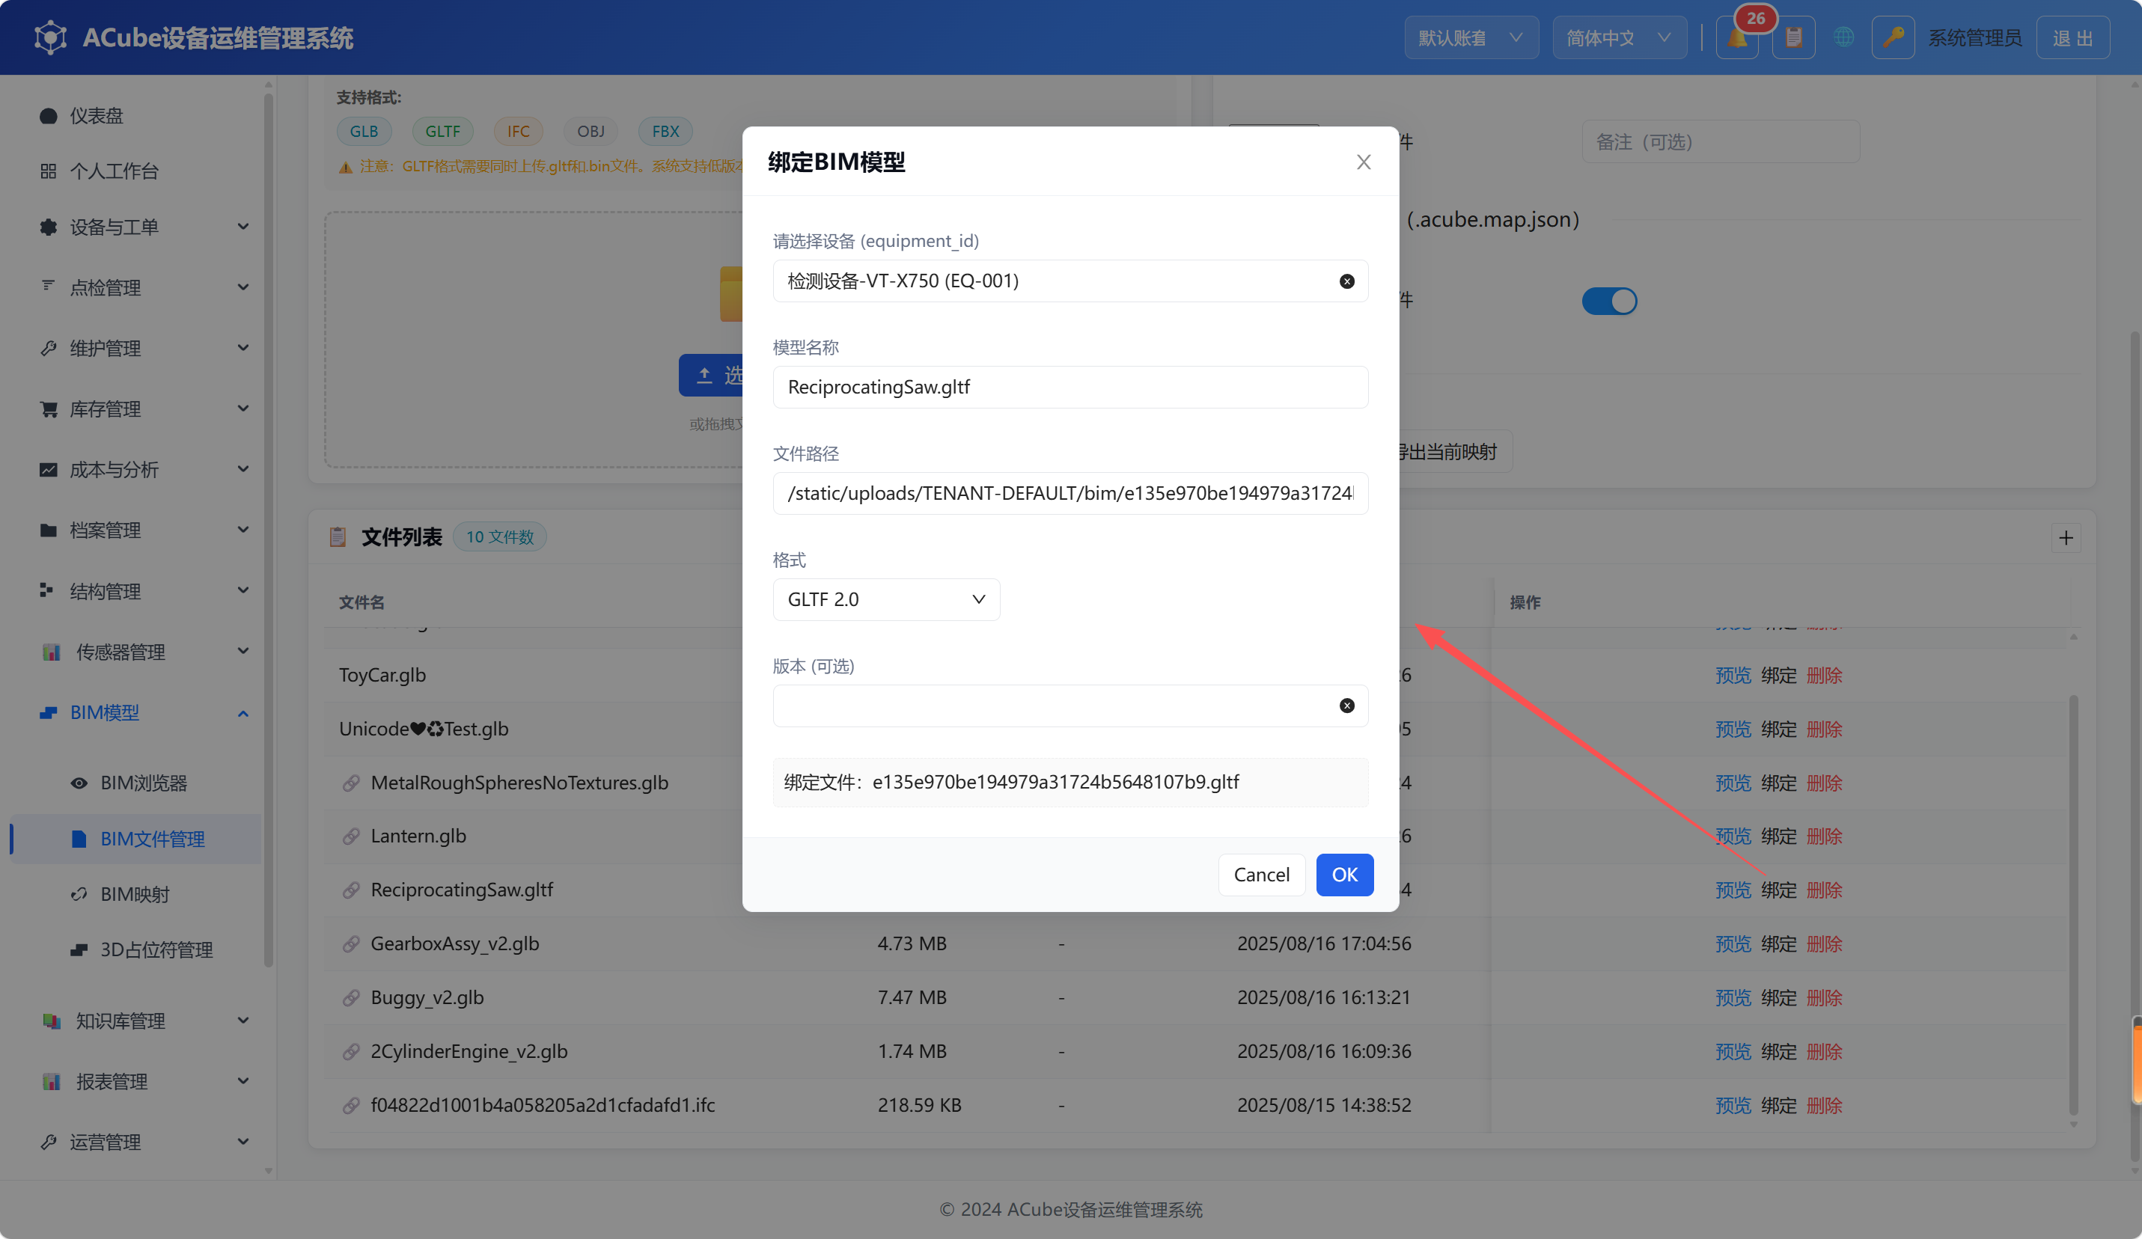The width and height of the screenshot is (2142, 1239).
Task: Click 绑定 for Buggy_v2.glb
Action: pyautogui.click(x=1778, y=997)
